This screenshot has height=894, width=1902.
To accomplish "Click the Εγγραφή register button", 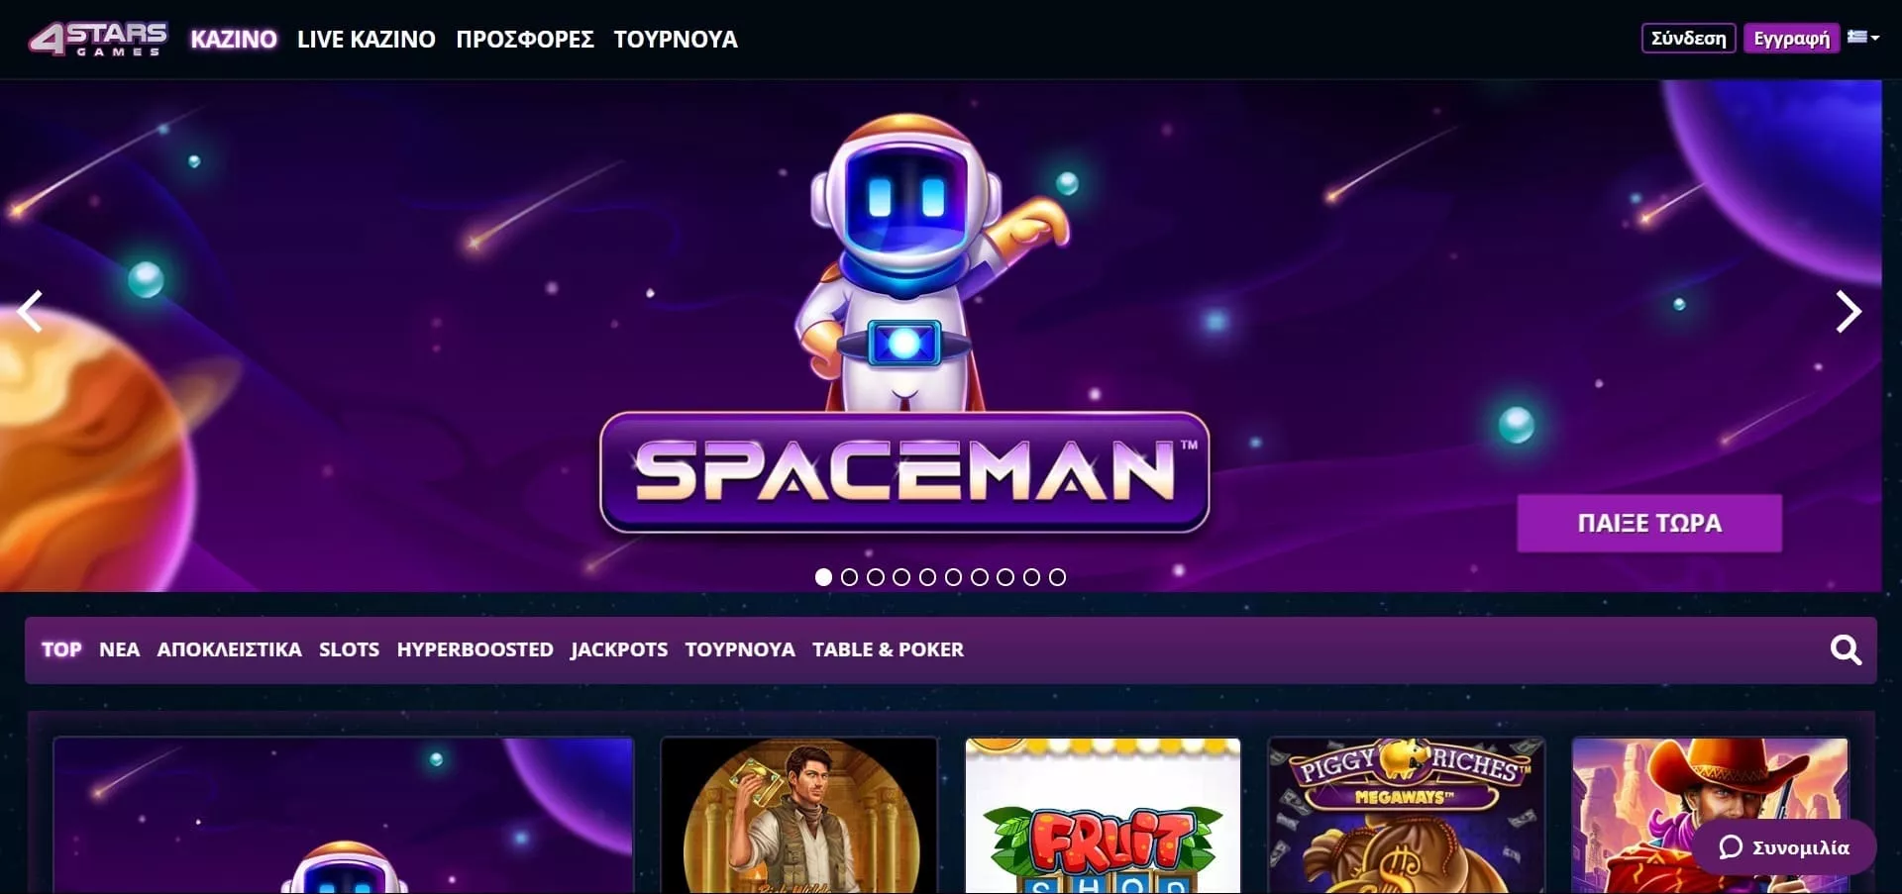I will [1791, 38].
